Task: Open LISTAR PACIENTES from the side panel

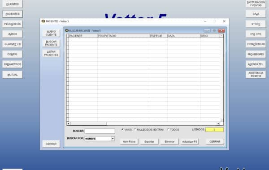Action: click(x=51, y=53)
